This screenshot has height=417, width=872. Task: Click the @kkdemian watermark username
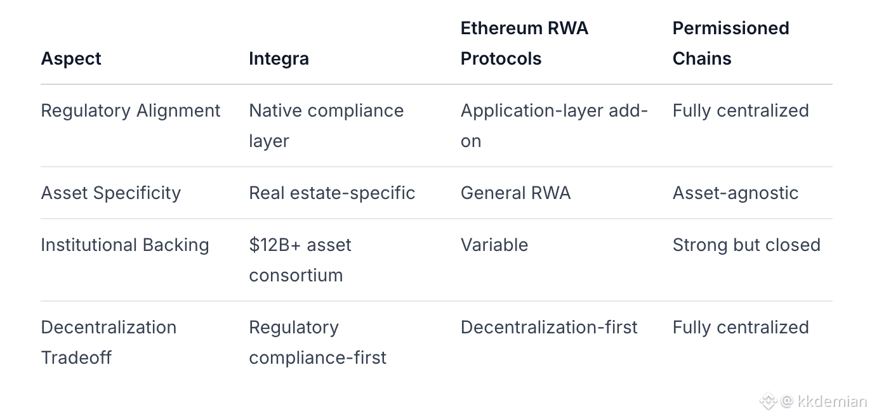824,401
